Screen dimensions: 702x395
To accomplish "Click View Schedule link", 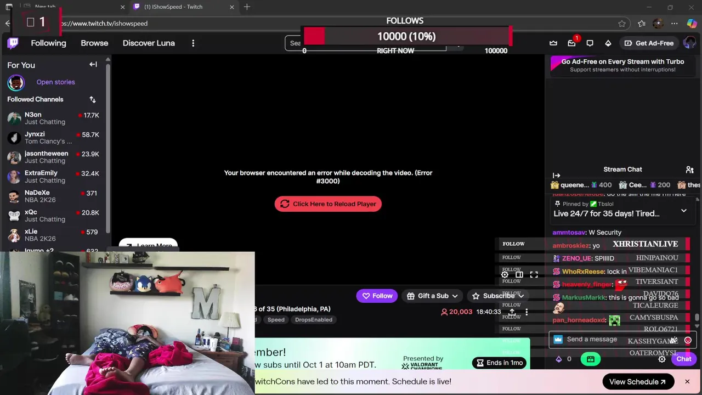I will pyautogui.click(x=637, y=382).
